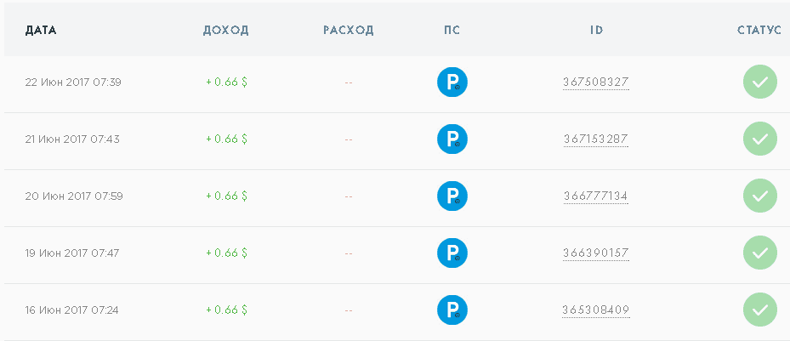Viewport: 790px width, 341px height.
Task: Click the Payeer icon in the 21 Июн row
Action: pos(452,139)
